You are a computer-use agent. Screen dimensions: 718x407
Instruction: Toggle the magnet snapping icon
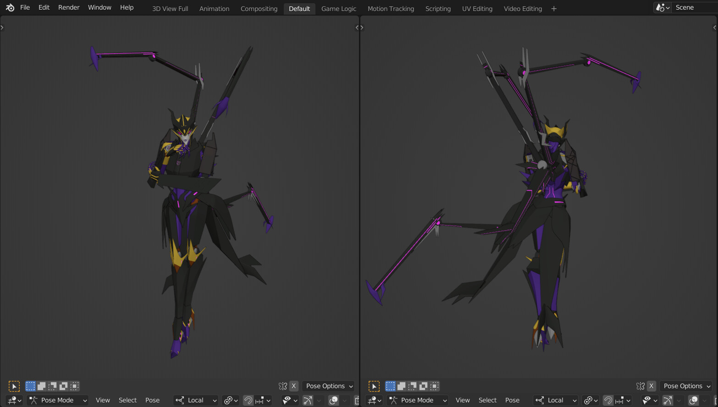(x=248, y=400)
